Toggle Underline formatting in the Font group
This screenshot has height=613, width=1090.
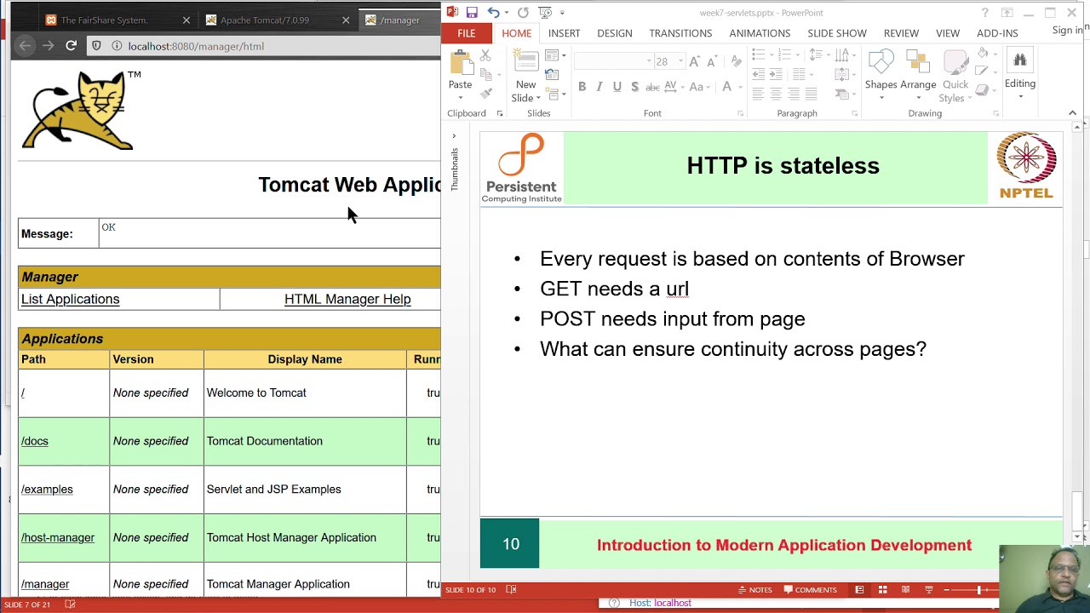coord(617,87)
